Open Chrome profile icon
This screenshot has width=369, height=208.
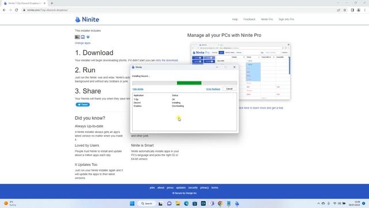pos(359,10)
